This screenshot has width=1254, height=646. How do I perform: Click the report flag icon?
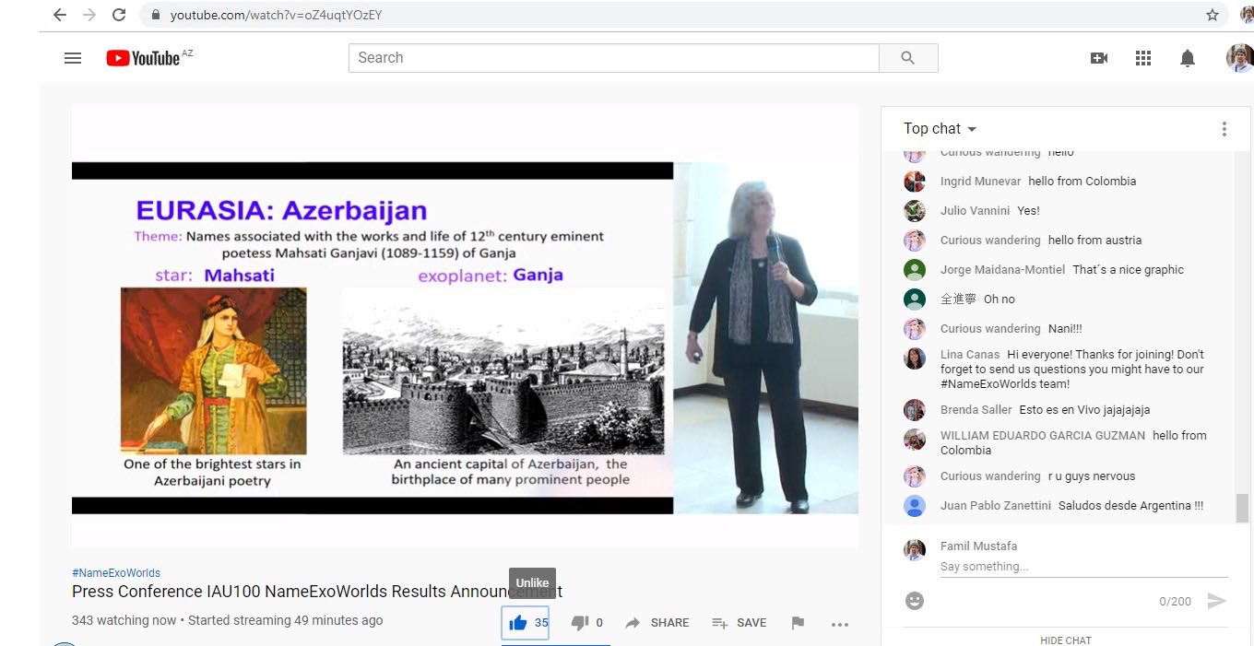(798, 623)
